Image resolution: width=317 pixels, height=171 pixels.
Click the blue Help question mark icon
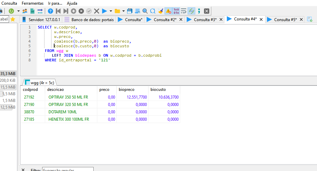pyautogui.click(x=50, y=11)
